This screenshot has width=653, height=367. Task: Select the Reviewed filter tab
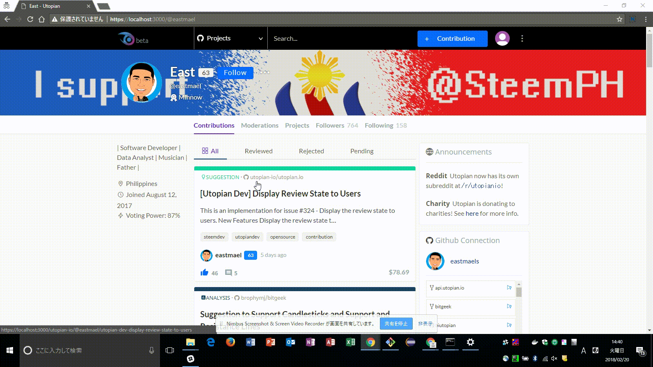258,151
